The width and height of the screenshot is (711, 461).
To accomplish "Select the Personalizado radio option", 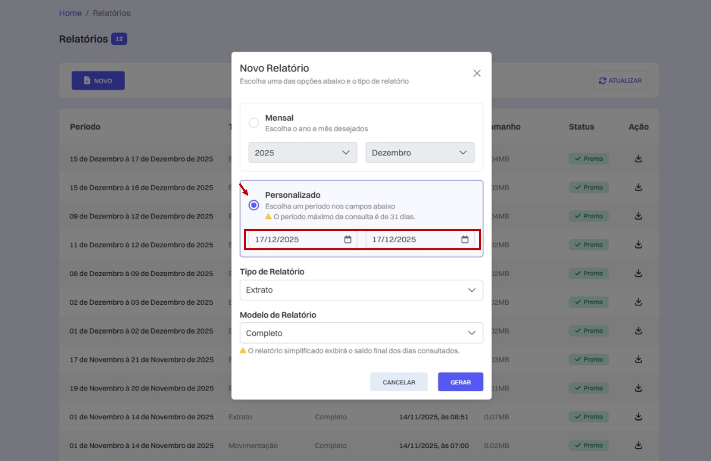I will pos(254,205).
